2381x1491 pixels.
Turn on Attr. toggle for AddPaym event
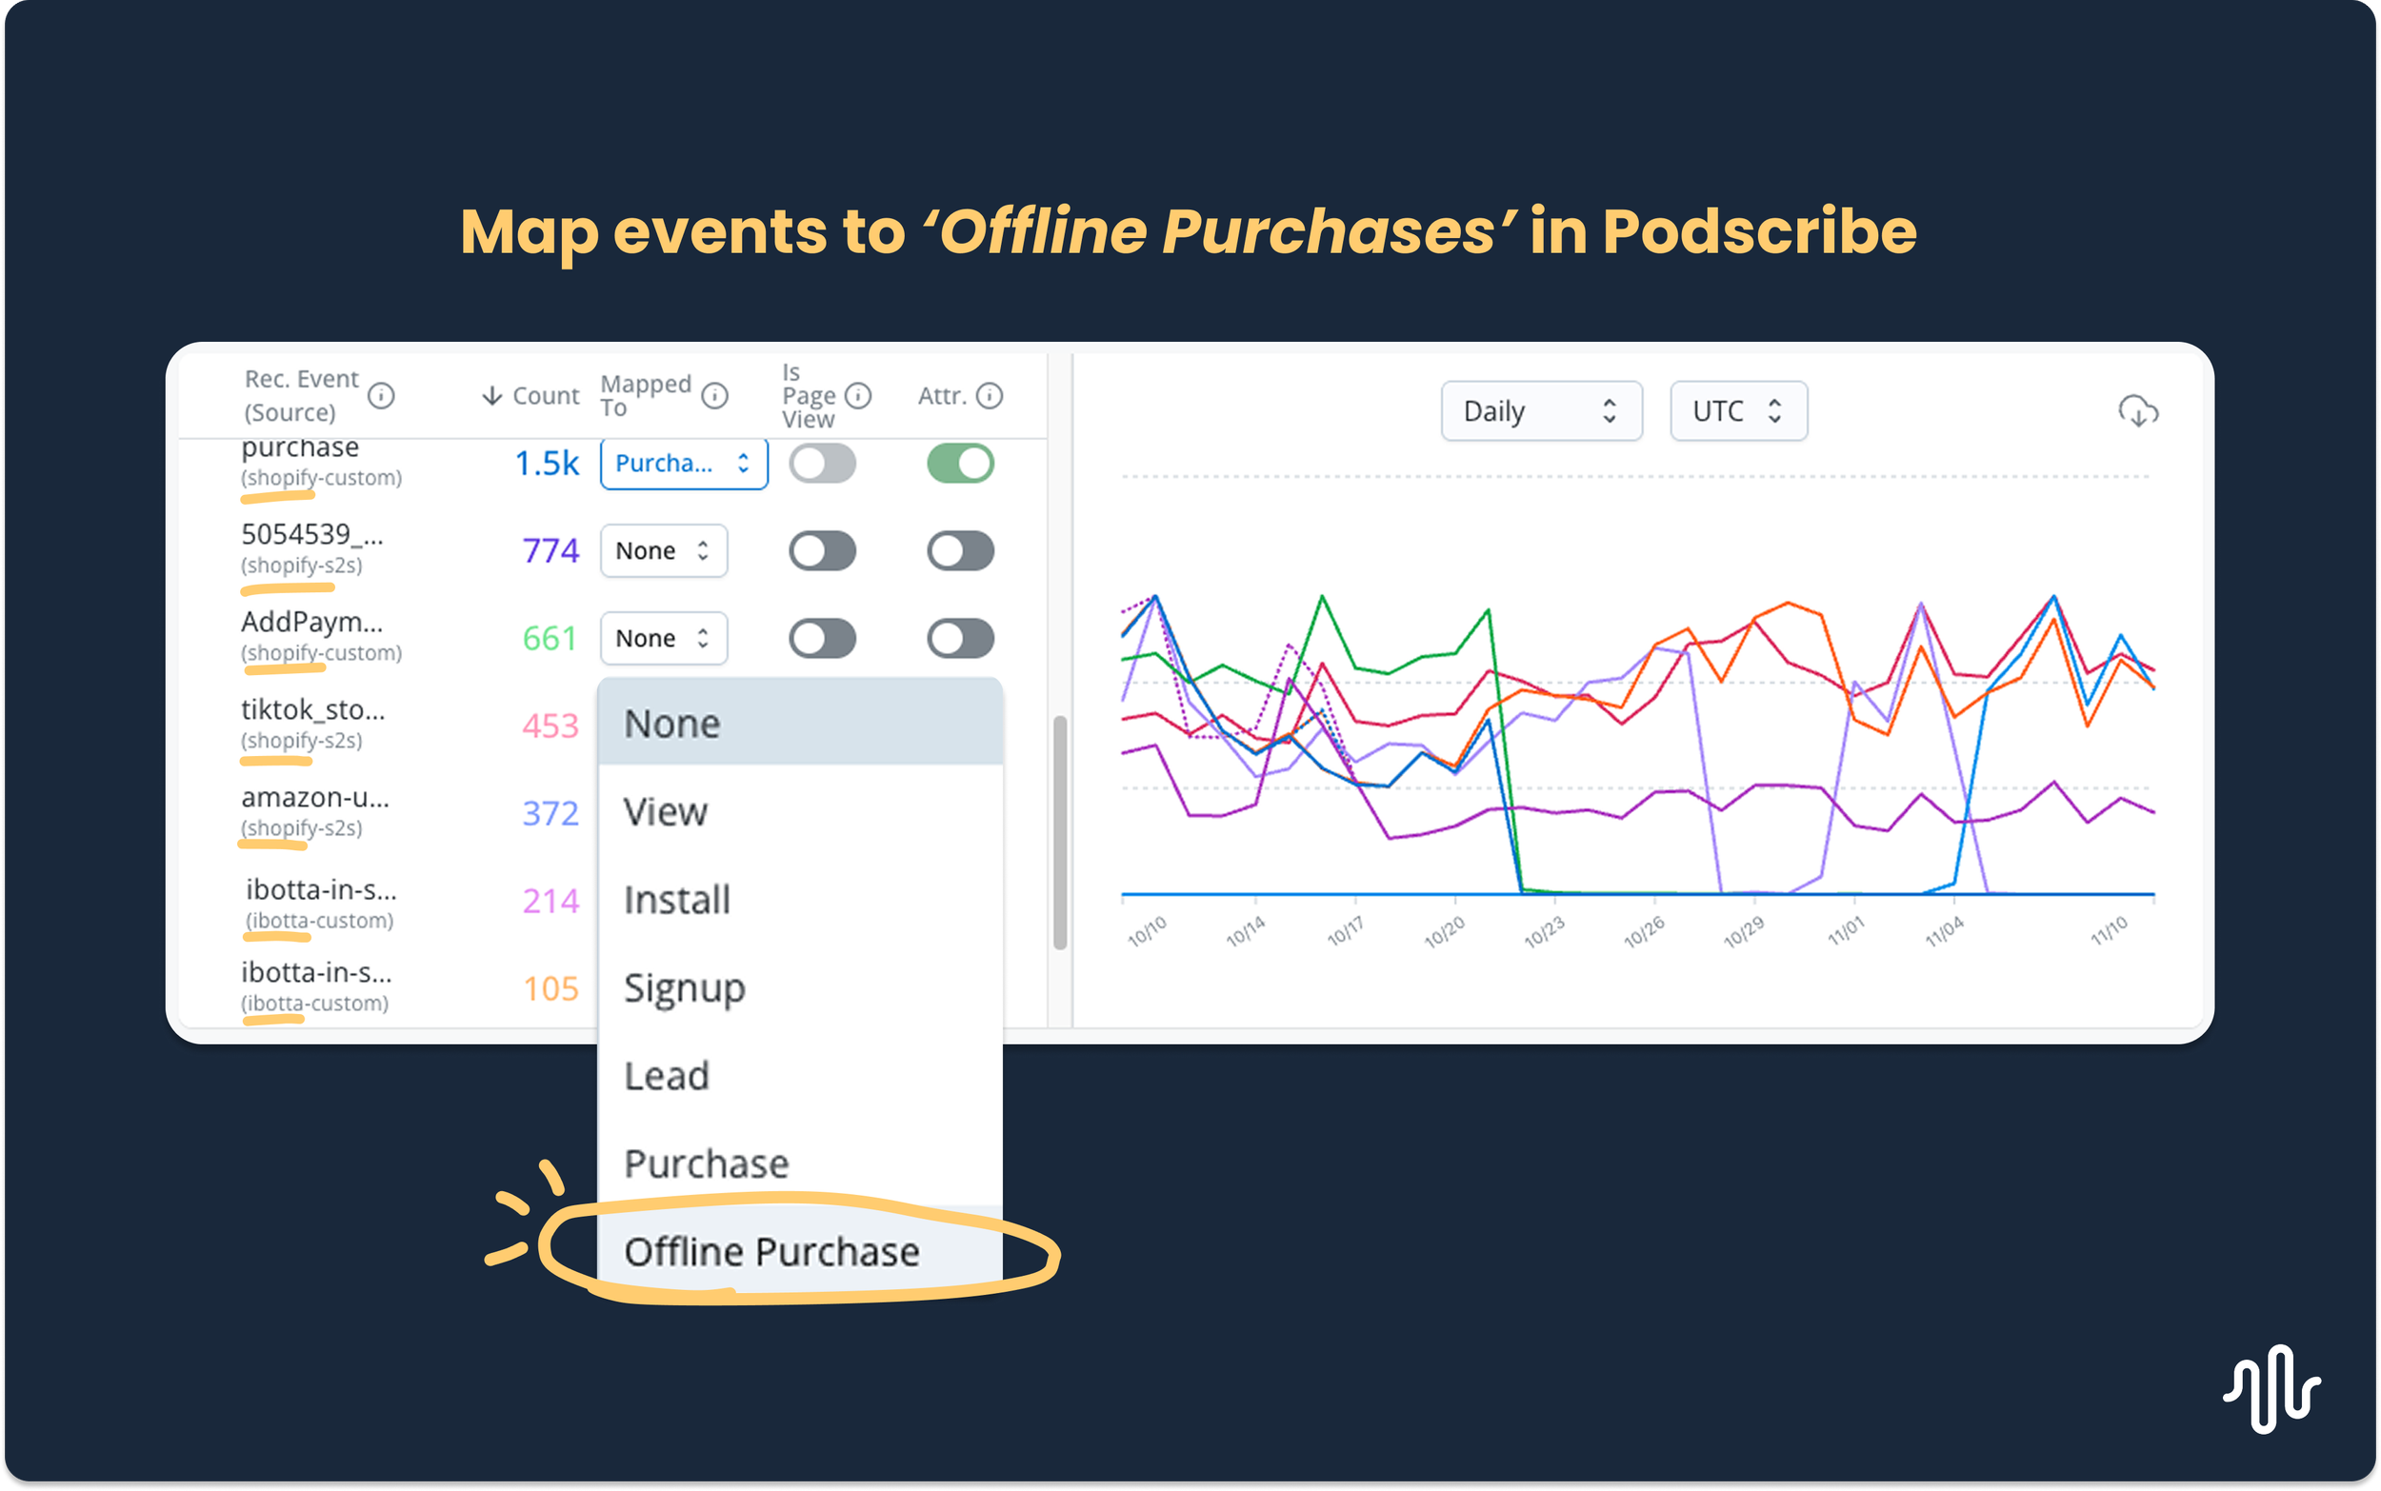960,638
